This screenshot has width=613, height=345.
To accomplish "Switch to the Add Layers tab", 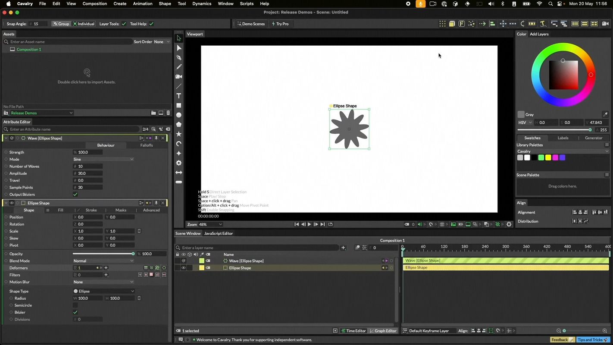I will (x=539, y=34).
